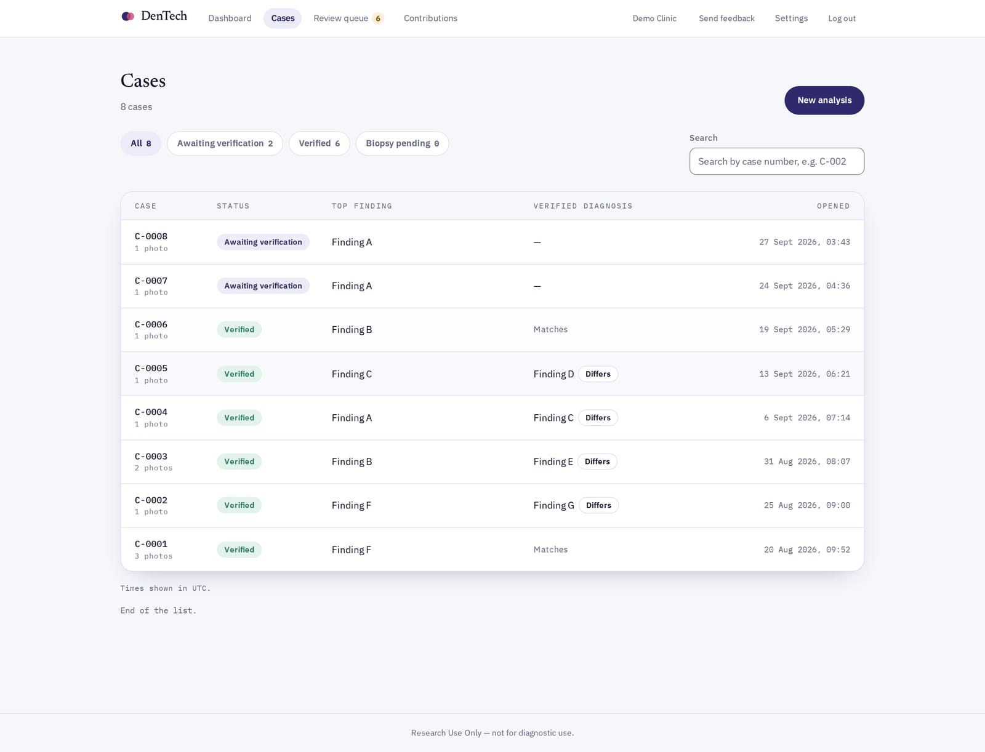Screen dimensions: 985x752
Task: Log out of the account
Action: point(842,18)
